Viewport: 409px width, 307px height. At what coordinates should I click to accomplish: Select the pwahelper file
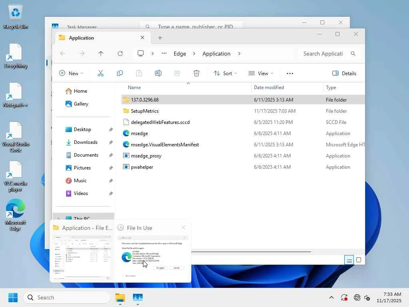coord(243,167)
